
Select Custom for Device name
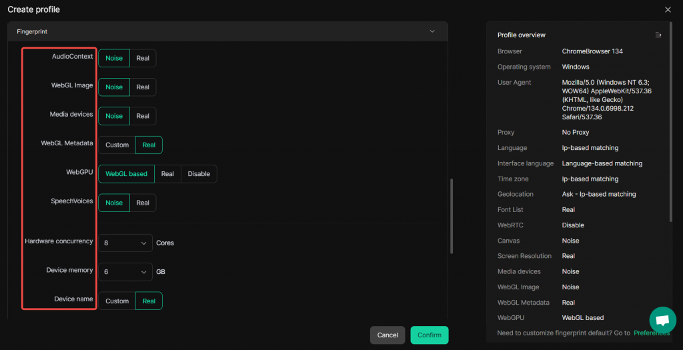click(x=117, y=301)
